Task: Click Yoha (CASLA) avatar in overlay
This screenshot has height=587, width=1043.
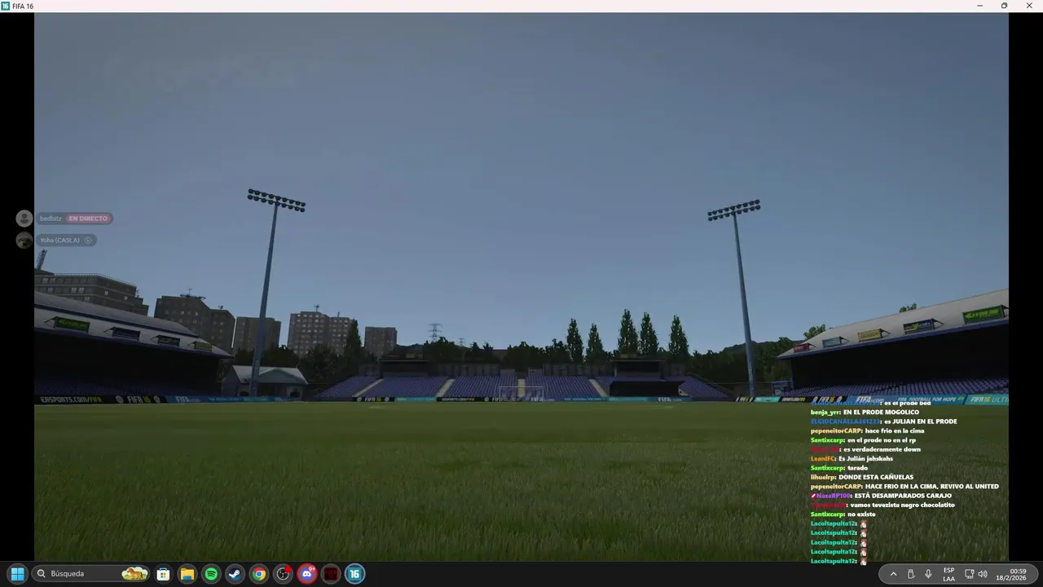Action: click(24, 241)
